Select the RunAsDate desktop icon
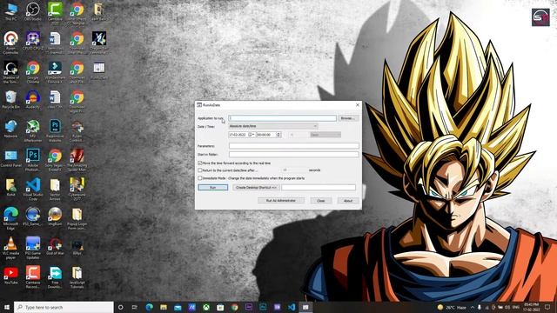 coord(98,70)
